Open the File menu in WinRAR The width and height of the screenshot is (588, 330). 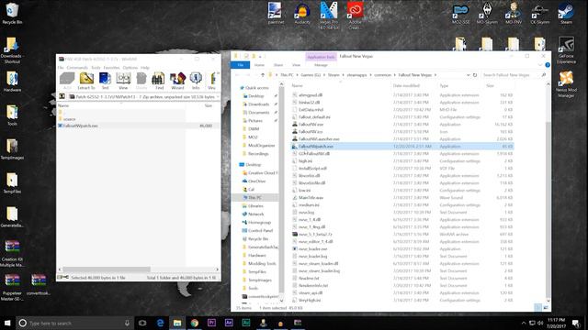coord(61,68)
